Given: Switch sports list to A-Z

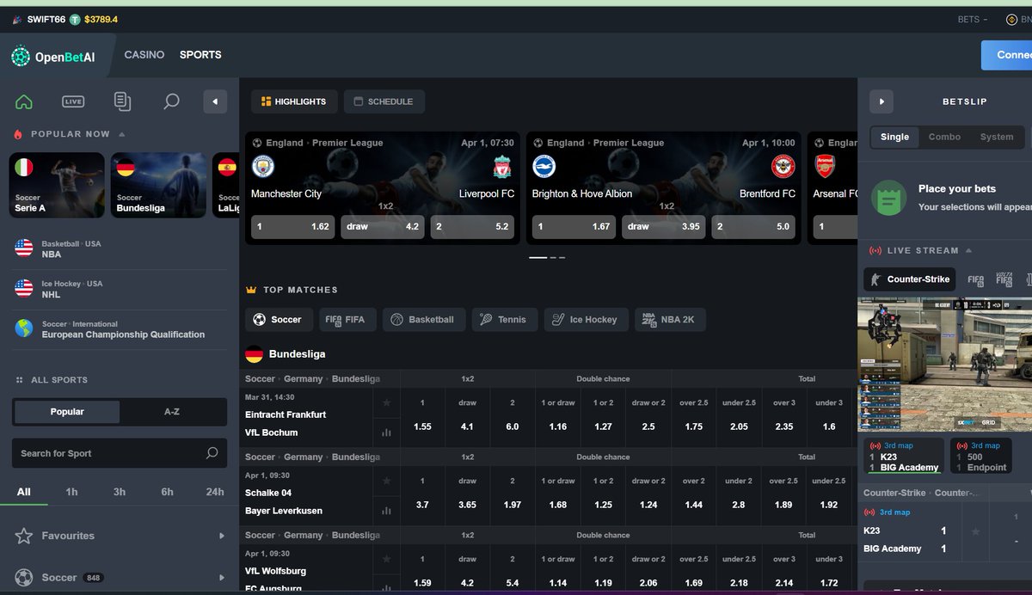Looking at the screenshot, I should pyautogui.click(x=172, y=412).
